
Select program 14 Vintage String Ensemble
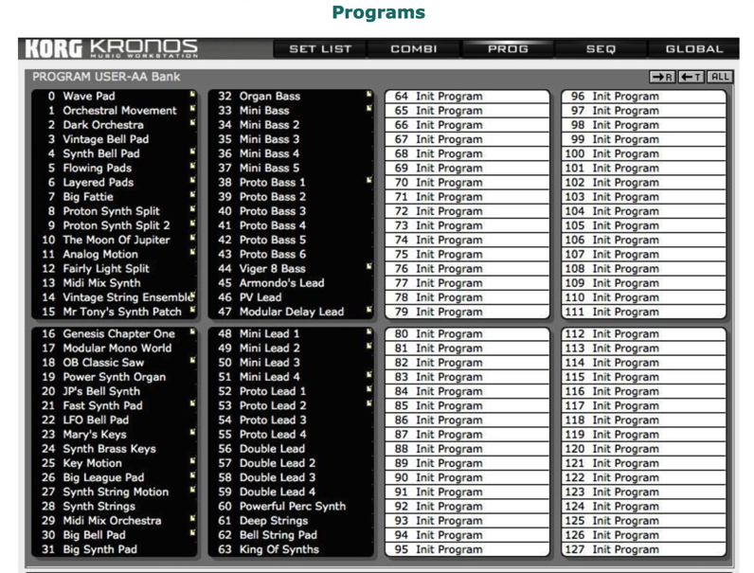115,297
